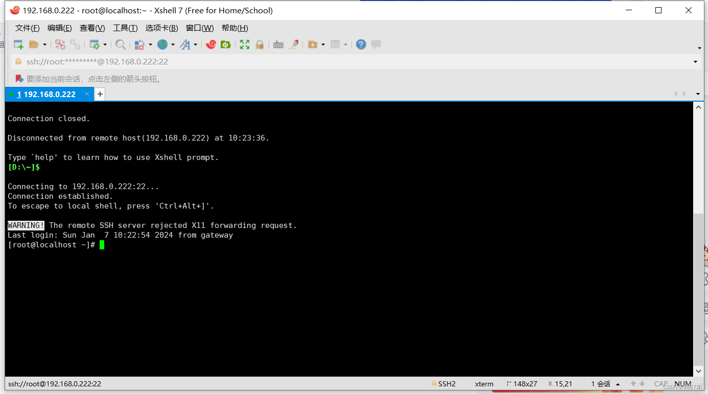This screenshot has width=708, height=394.
Task: Open the folder open-session dropdown arrow
Action: click(45, 44)
